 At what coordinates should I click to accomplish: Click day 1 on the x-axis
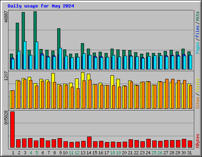pos(13,153)
